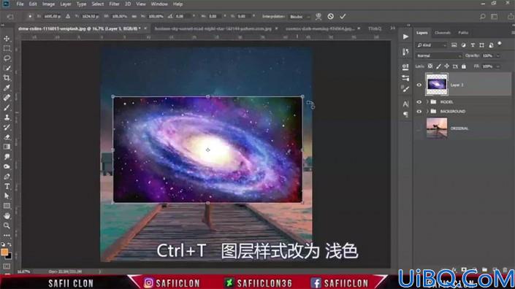The width and height of the screenshot is (515, 289).
Task: Open the Fill slider dropdown arrow
Action: (x=498, y=66)
